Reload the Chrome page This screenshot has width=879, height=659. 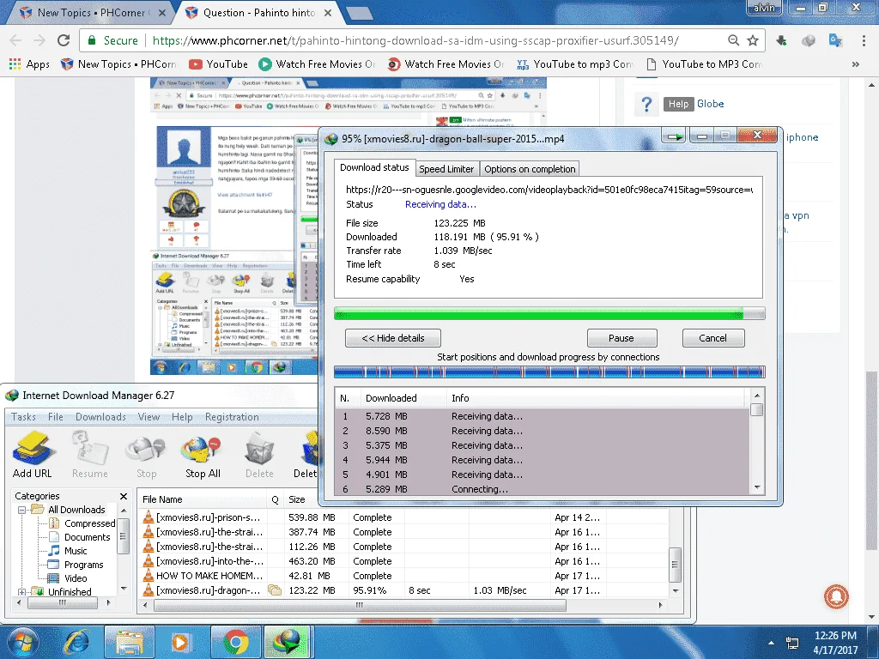64,40
